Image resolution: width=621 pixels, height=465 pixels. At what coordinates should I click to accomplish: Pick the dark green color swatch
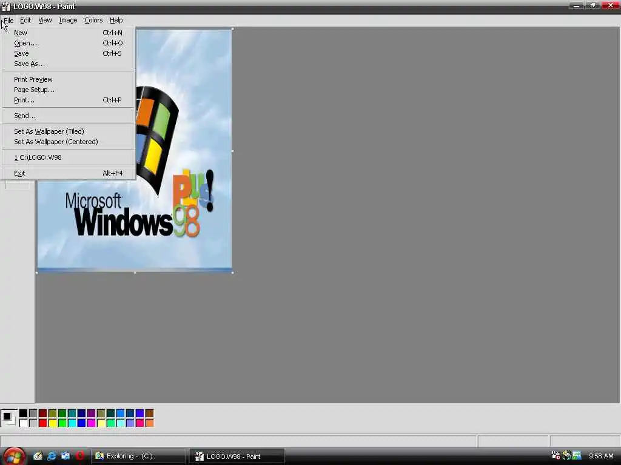[62, 413]
